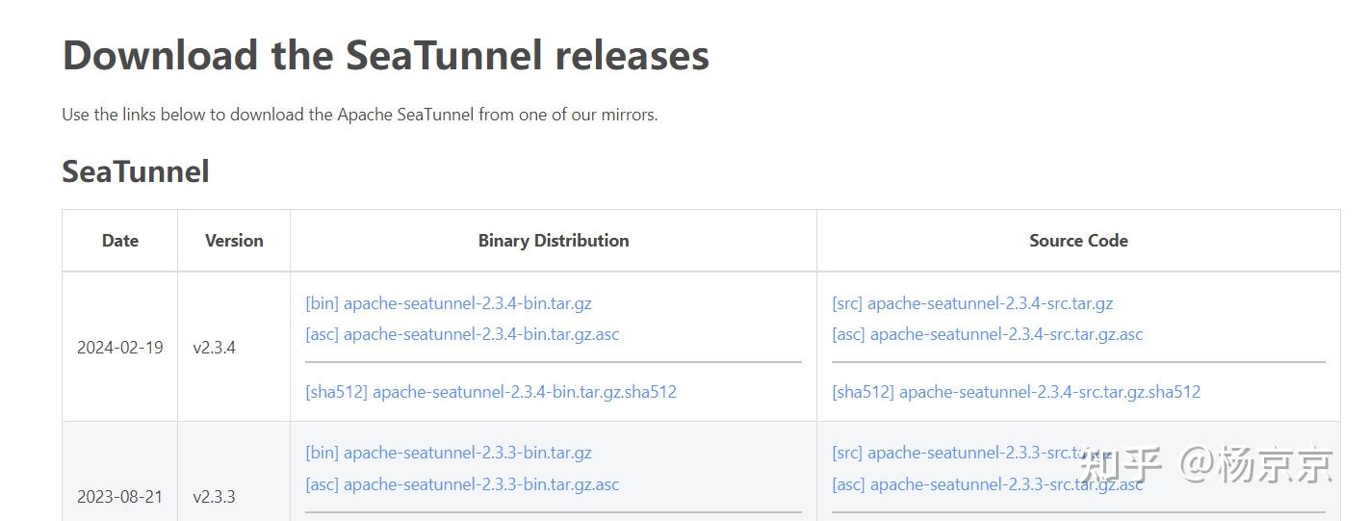Click the Source Code column header
The height and width of the screenshot is (521, 1369).
click(x=1078, y=241)
